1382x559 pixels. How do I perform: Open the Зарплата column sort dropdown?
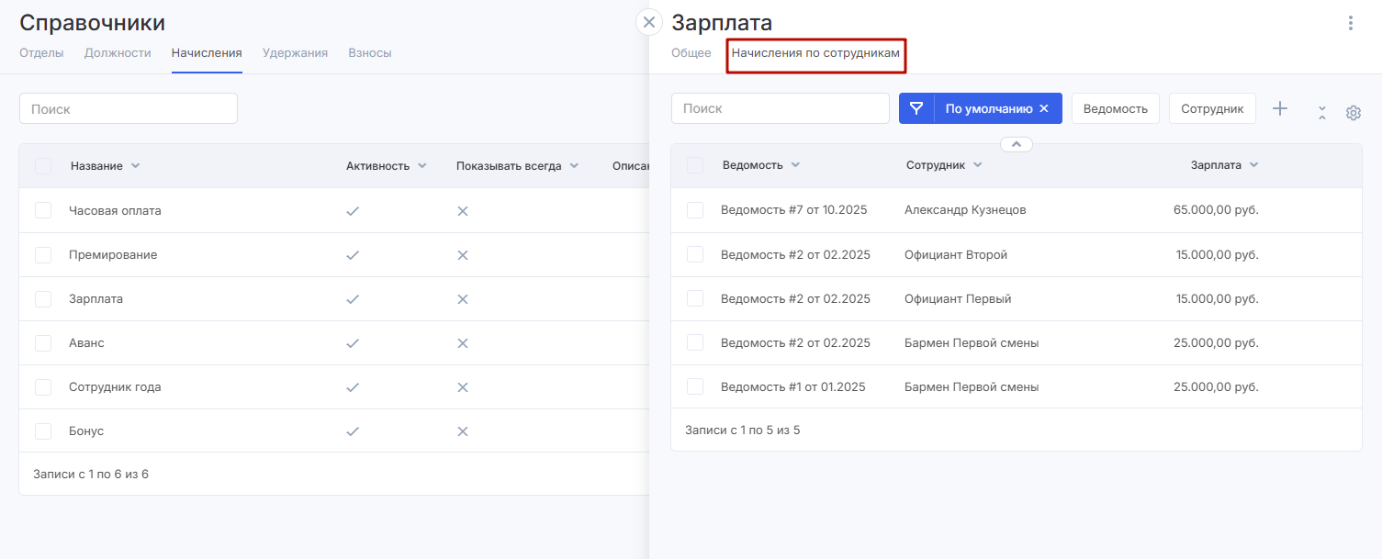(x=1253, y=165)
